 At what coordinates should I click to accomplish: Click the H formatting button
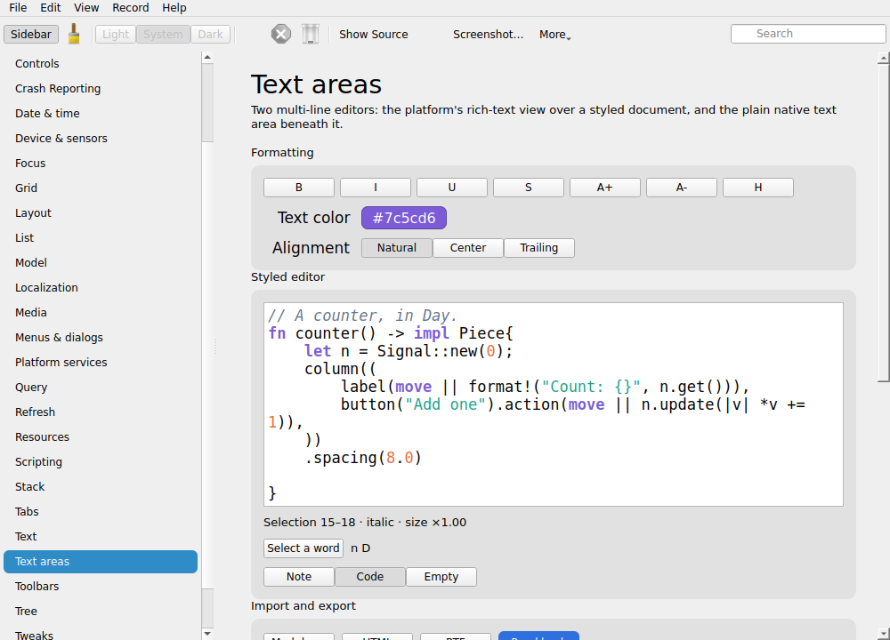[x=758, y=188]
